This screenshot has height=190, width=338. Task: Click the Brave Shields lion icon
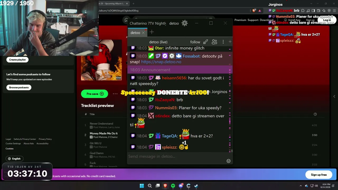click(254, 11)
